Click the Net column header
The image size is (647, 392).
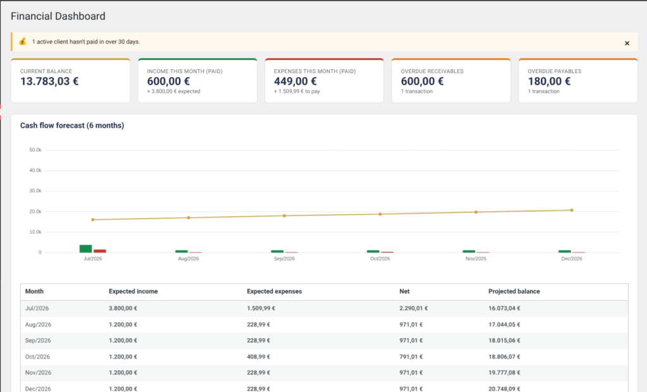click(404, 292)
